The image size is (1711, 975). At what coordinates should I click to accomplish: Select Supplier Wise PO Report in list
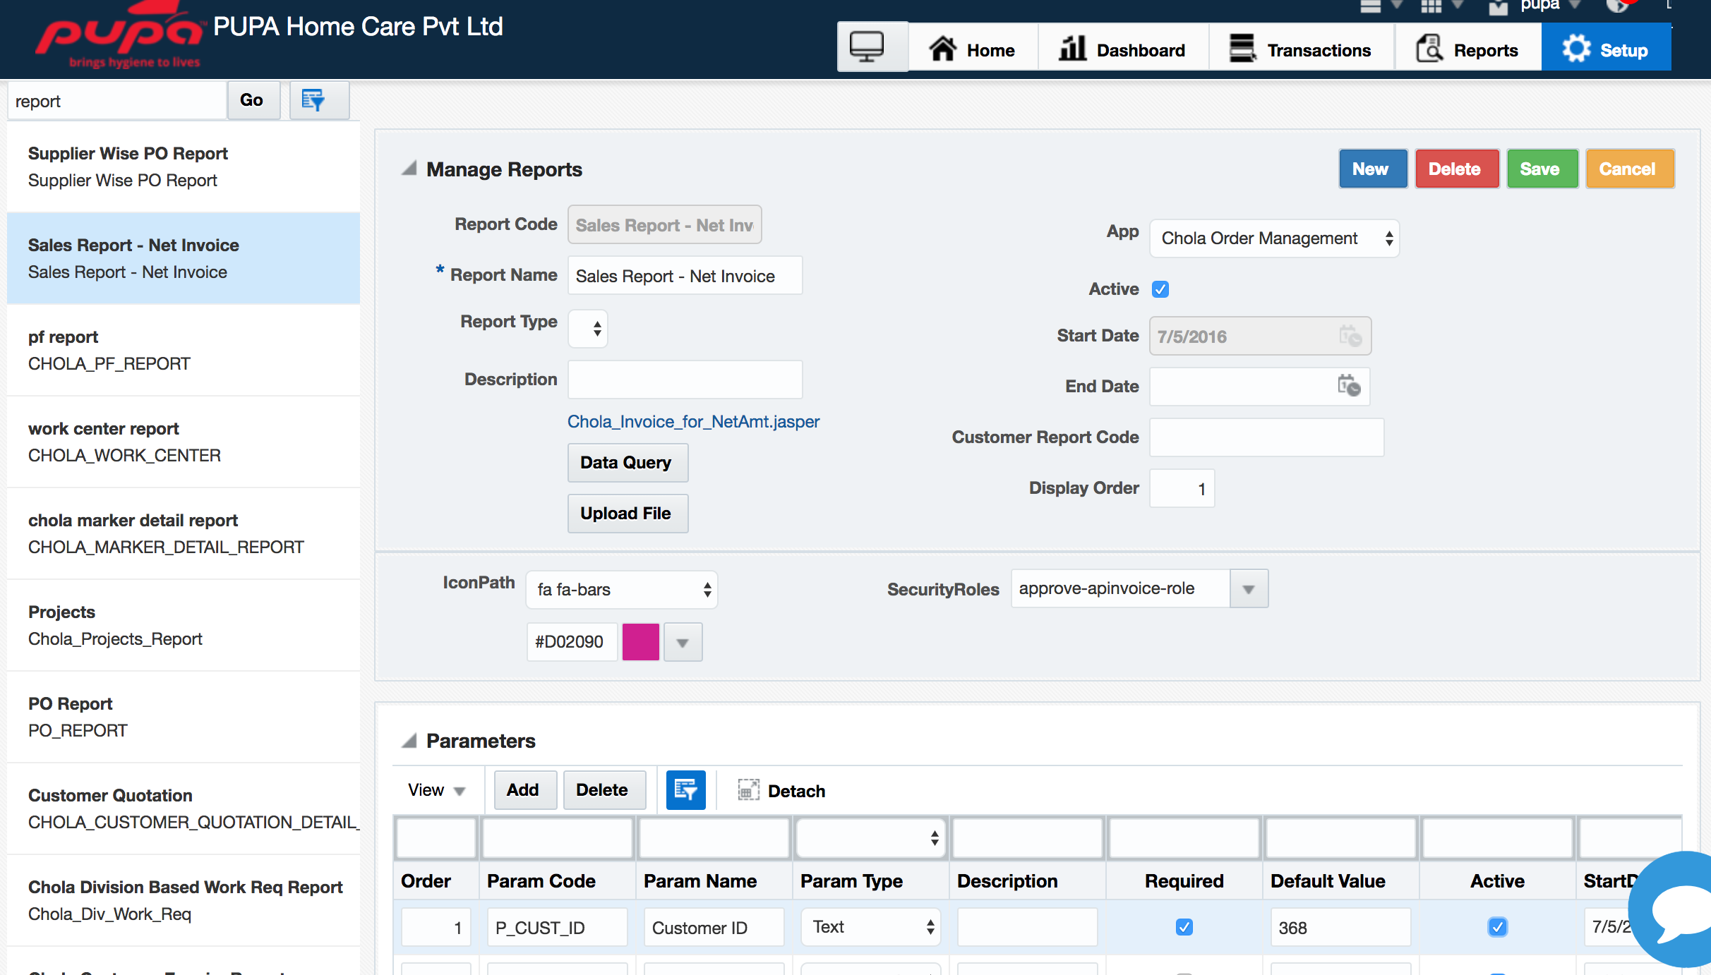184,166
